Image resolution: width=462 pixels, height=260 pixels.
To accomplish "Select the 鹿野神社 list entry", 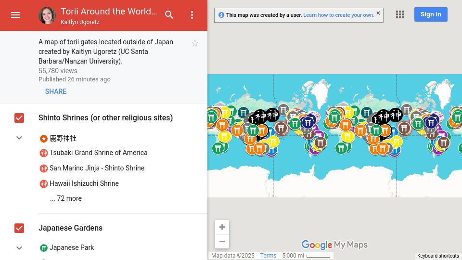I will click(63, 138).
